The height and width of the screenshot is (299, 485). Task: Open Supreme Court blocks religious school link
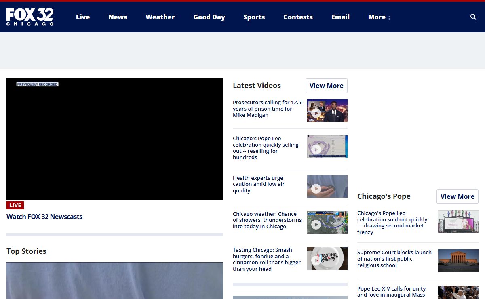tap(394, 259)
